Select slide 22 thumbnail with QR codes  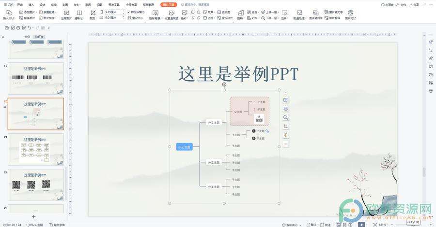tap(35, 185)
